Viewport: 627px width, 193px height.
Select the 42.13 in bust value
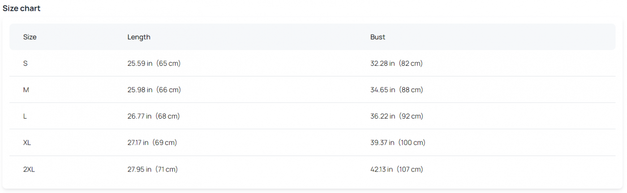(x=382, y=169)
